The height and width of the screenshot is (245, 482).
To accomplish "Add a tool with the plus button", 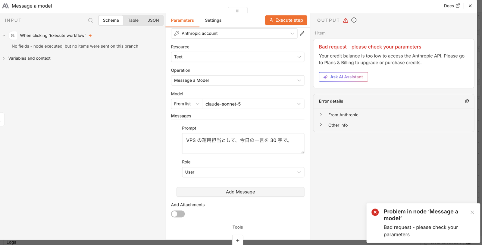I will (238, 240).
